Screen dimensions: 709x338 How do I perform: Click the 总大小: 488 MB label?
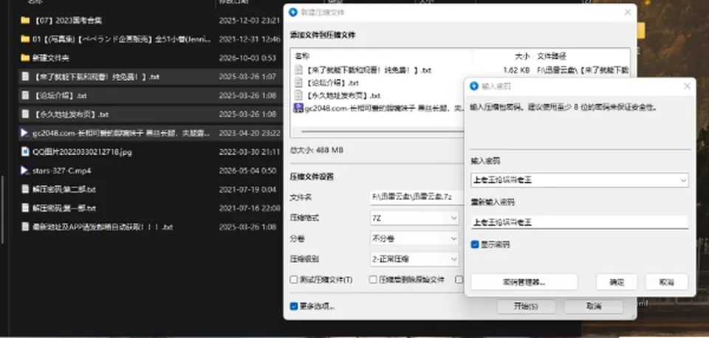[317, 150]
